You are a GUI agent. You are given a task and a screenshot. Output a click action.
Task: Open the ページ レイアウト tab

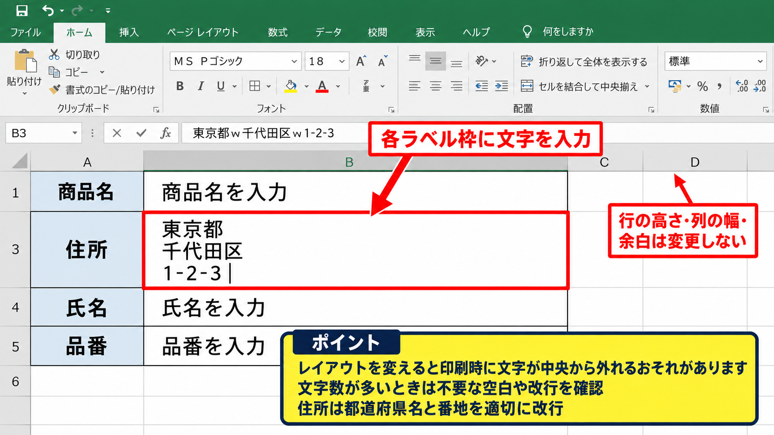click(203, 32)
